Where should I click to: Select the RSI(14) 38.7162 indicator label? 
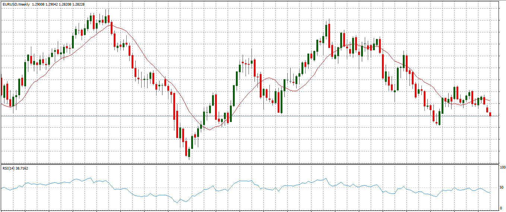tap(15, 168)
